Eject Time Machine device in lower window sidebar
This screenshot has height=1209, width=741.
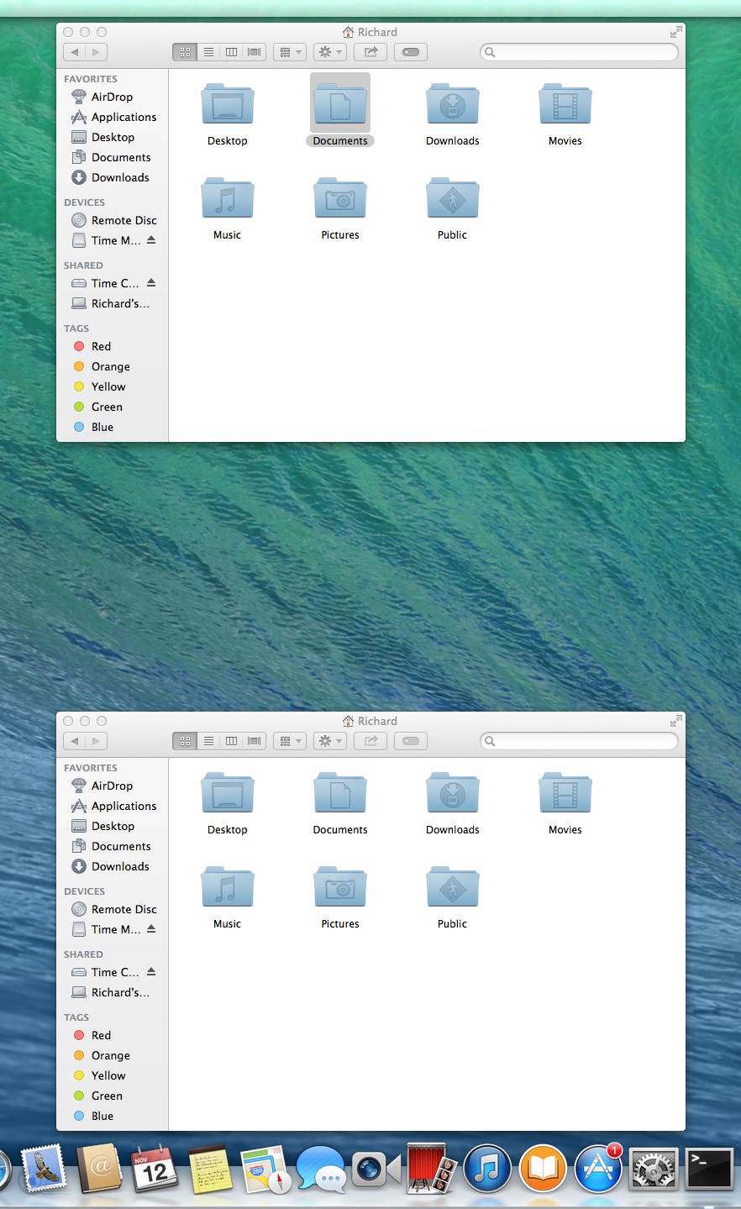151,928
